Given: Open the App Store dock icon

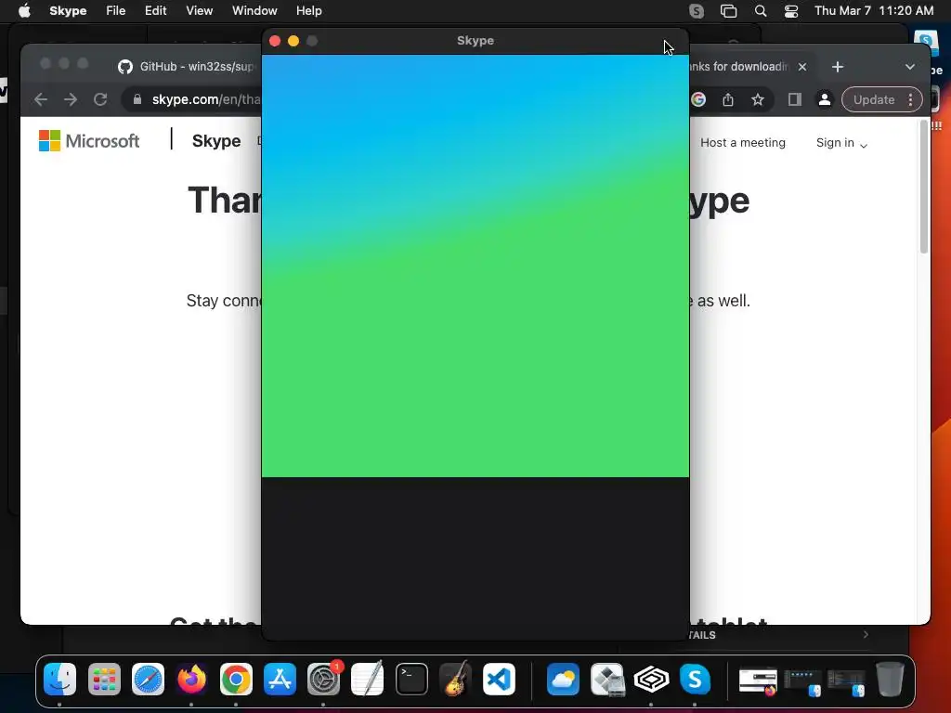Looking at the screenshot, I should (280, 679).
